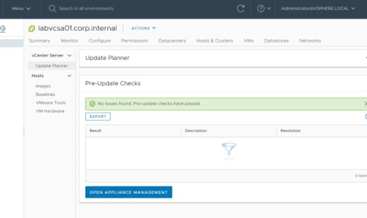Select VMware Tools under Hosts
The width and height of the screenshot is (367, 218).
coord(51,103)
